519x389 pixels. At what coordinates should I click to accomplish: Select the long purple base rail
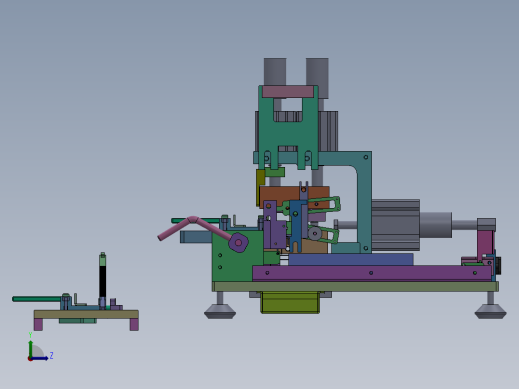pyautogui.click(x=371, y=273)
